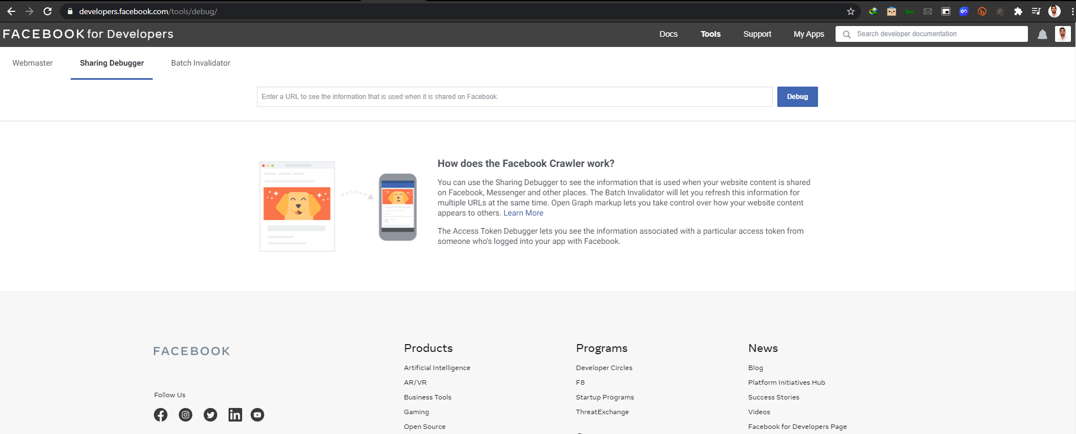Open the Artificial Intelligence product link
The image size is (1076, 434).
coord(437,368)
